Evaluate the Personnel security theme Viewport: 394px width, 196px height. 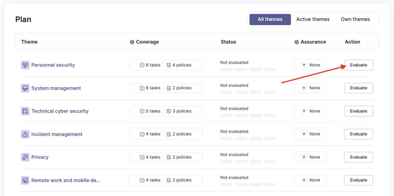tap(358, 65)
